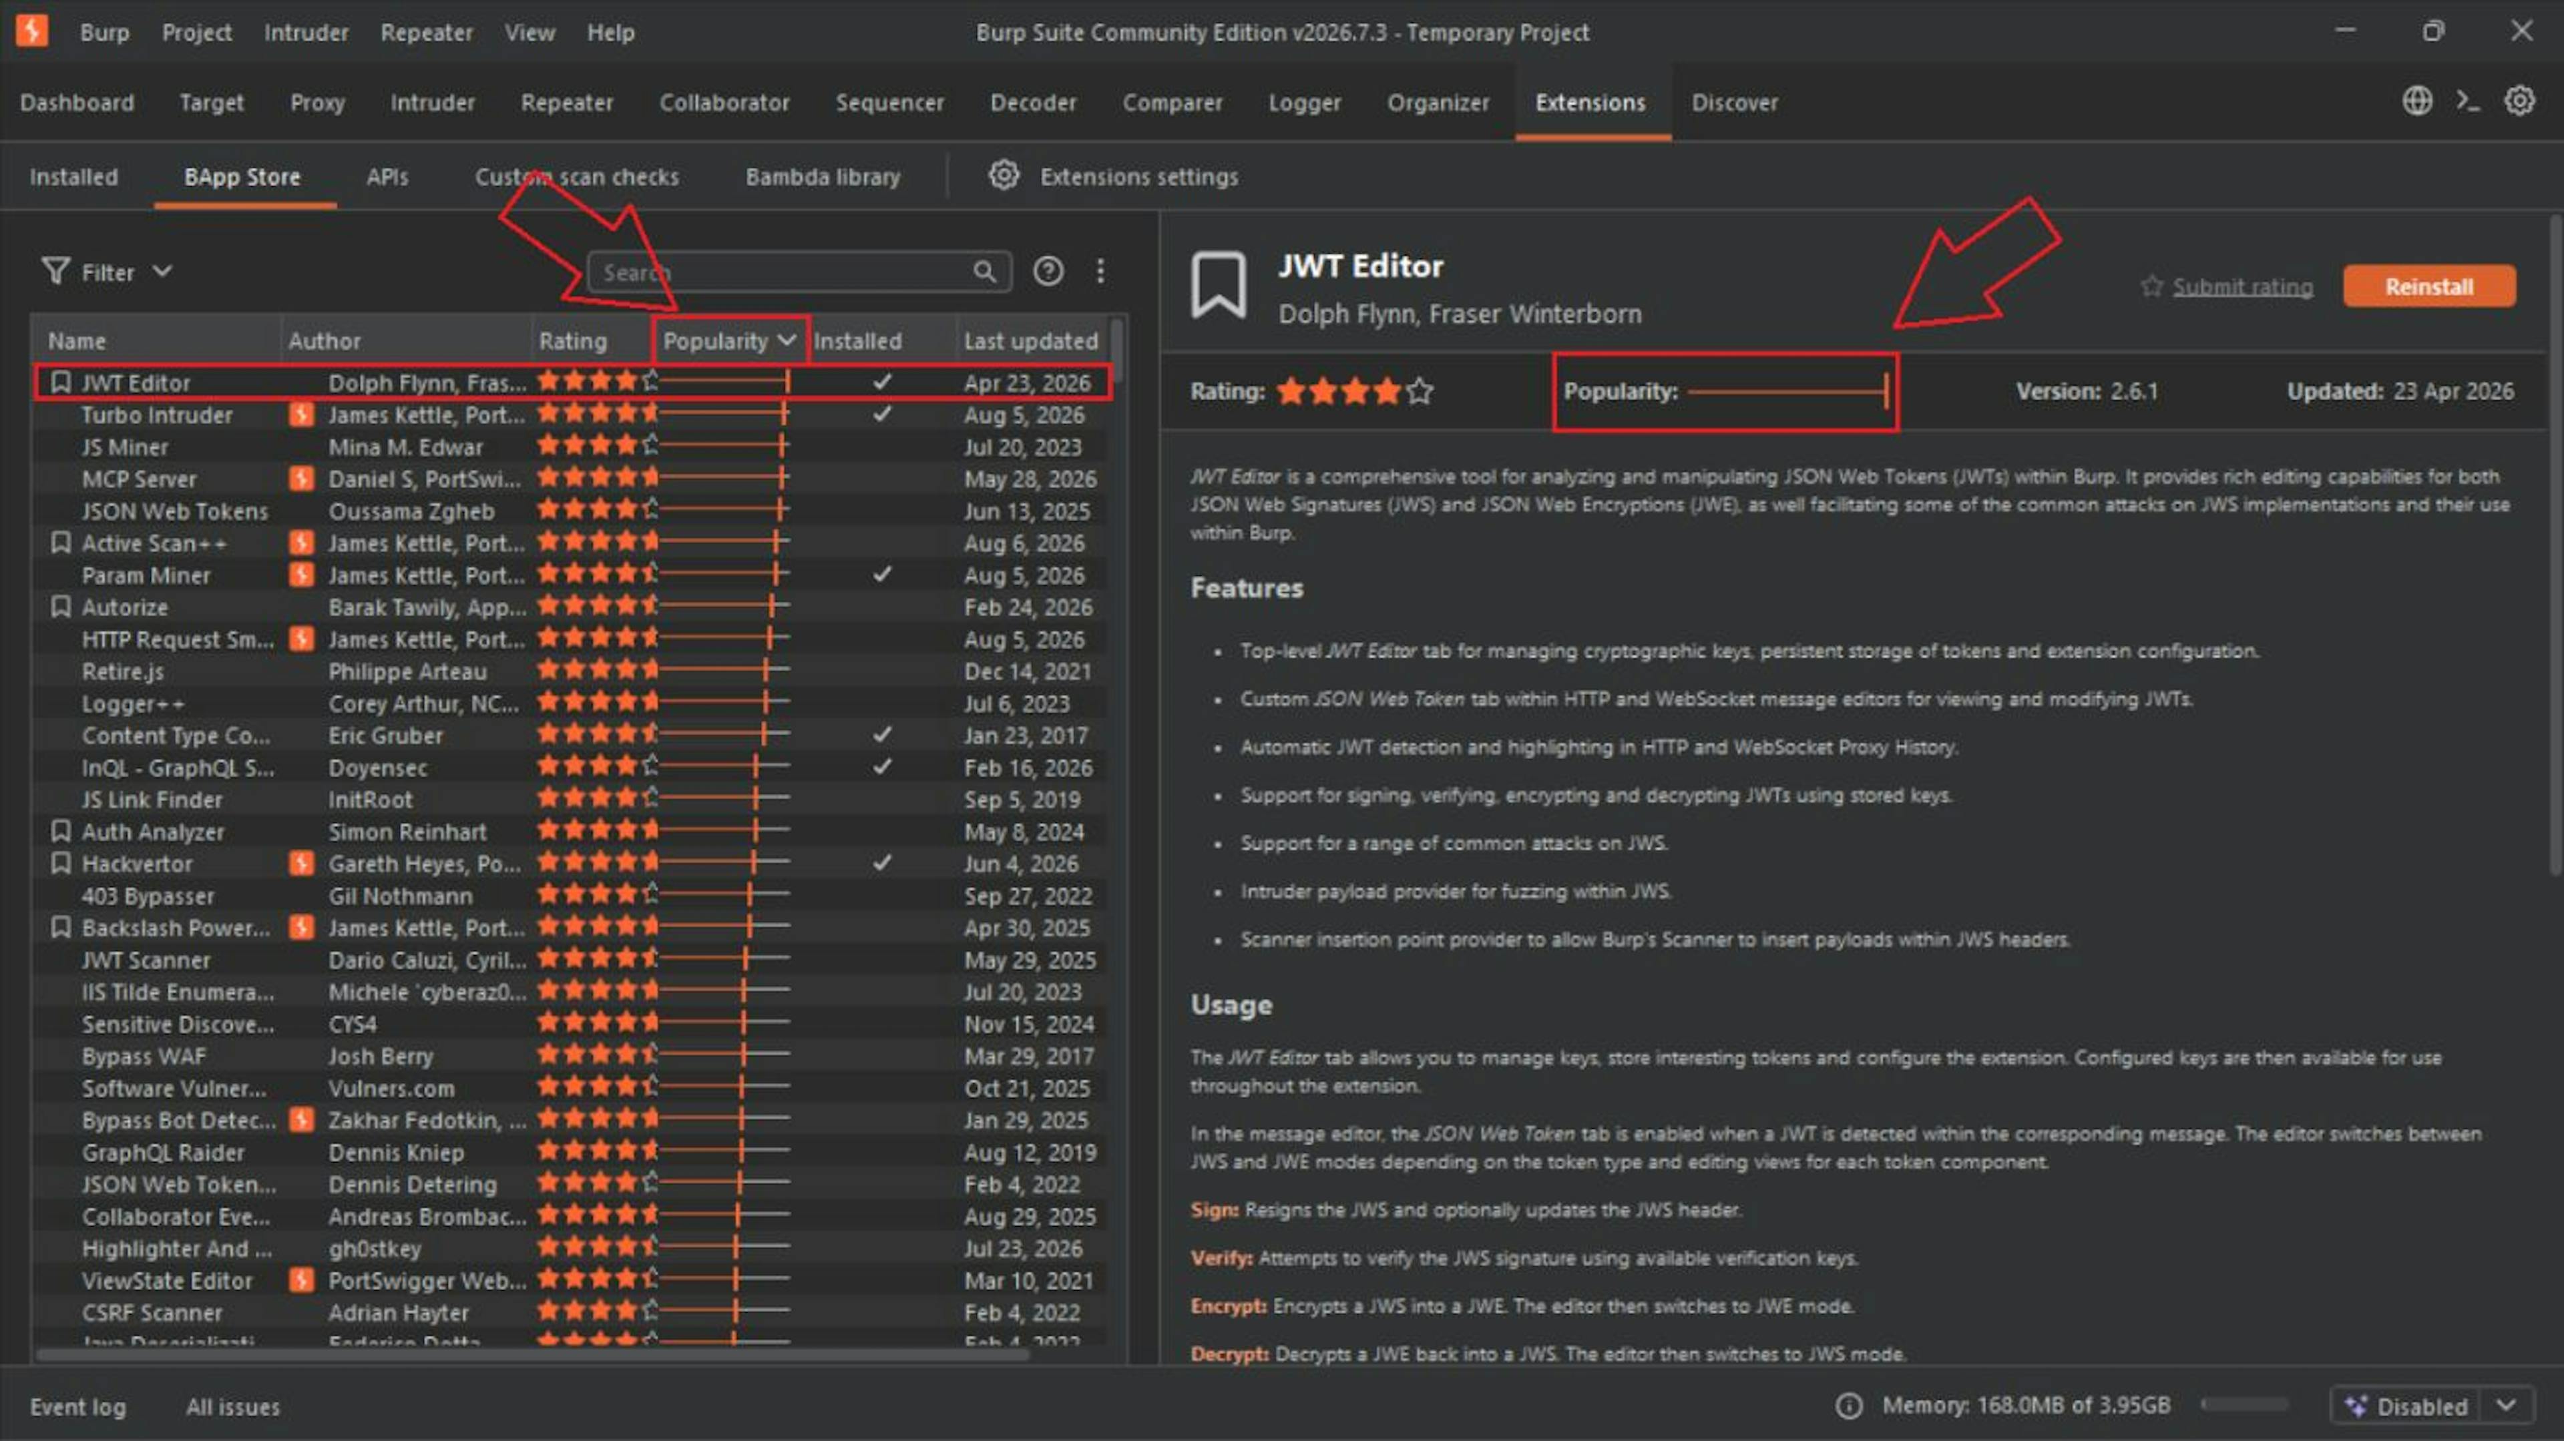Screen dimensions: 2564x1441
Task: Open the Burp menu
Action: (105, 32)
